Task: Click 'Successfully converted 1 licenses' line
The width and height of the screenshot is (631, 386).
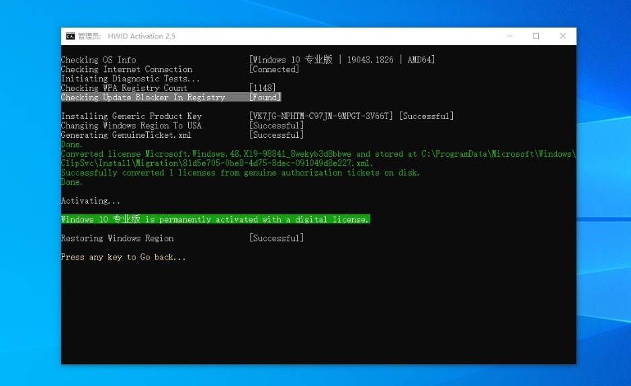Action: coord(241,173)
